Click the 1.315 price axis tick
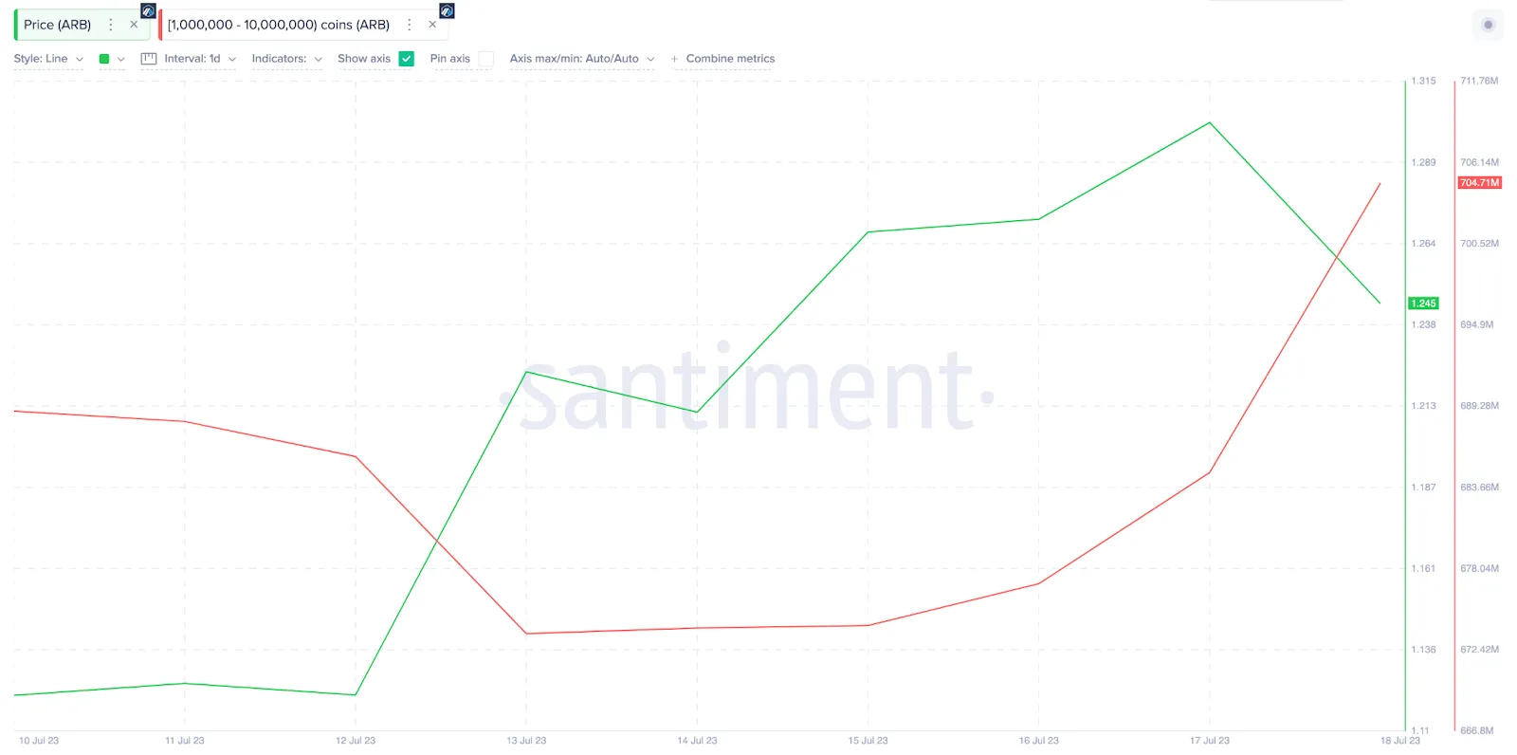The width and height of the screenshot is (1517, 755). [x=1423, y=81]
